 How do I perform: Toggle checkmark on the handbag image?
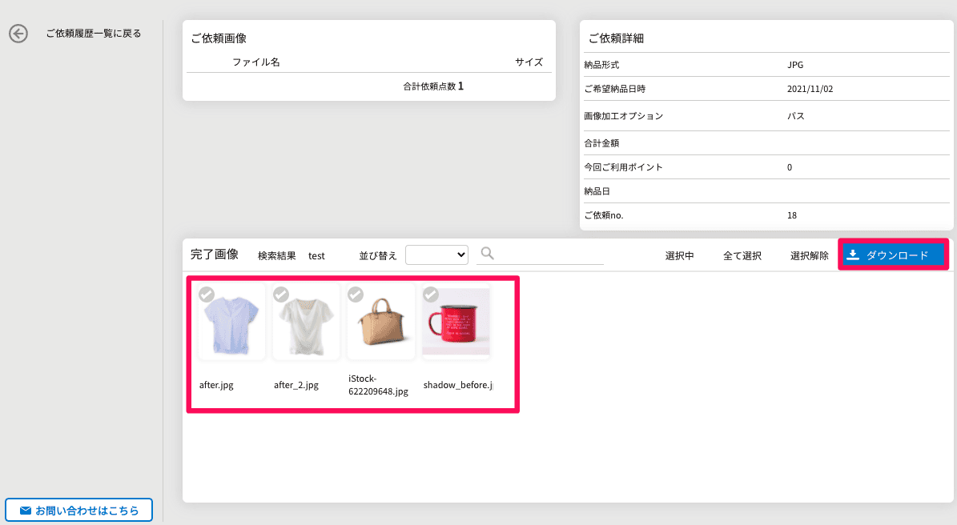pyautogui.click(x=356, y=295)
